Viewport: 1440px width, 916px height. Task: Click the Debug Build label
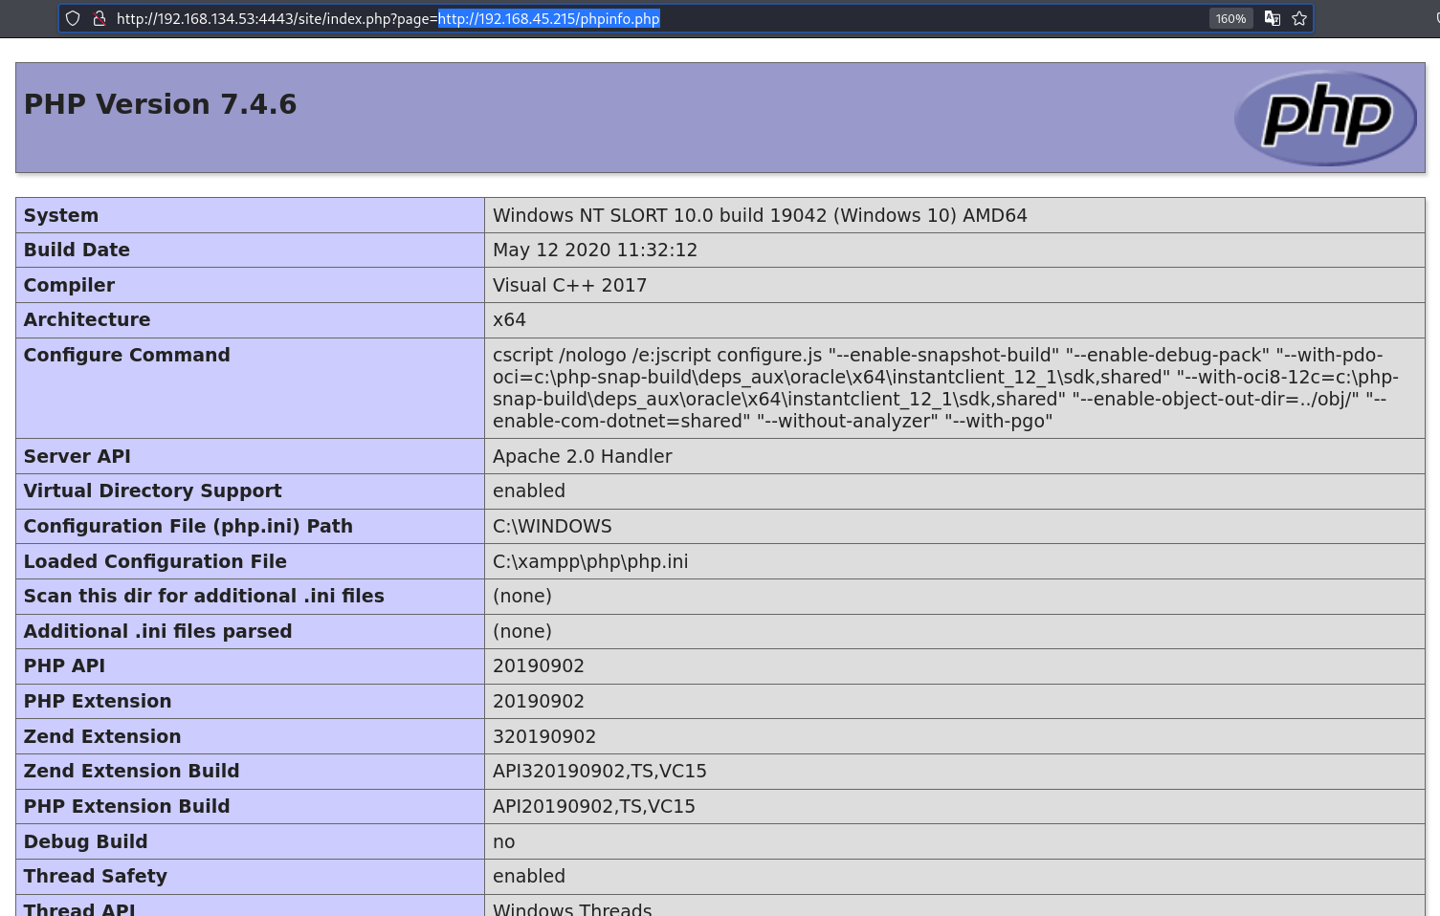pos(86,841)
